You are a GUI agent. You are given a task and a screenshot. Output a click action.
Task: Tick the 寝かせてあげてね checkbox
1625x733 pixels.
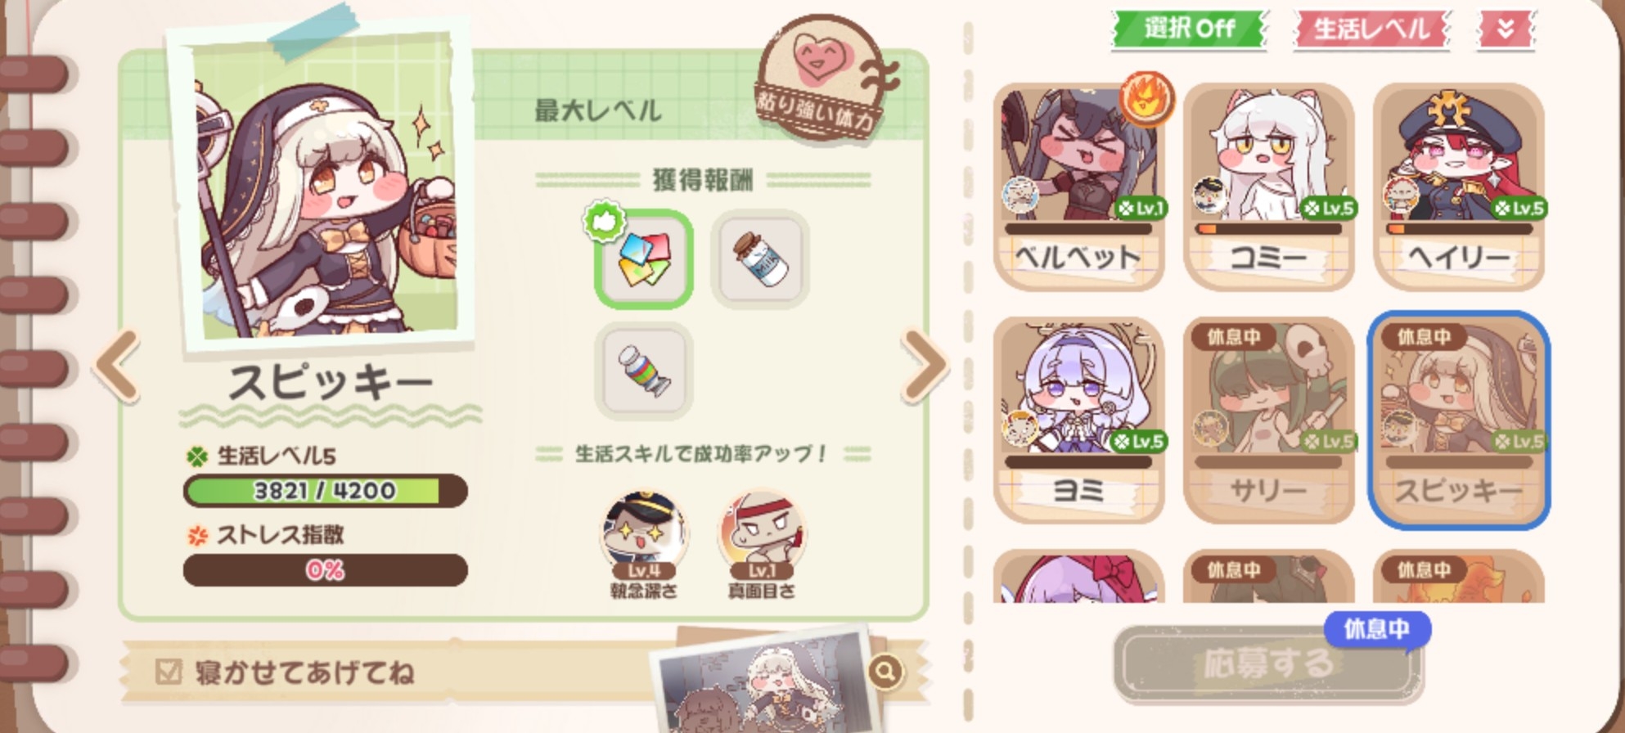(168, 672)
